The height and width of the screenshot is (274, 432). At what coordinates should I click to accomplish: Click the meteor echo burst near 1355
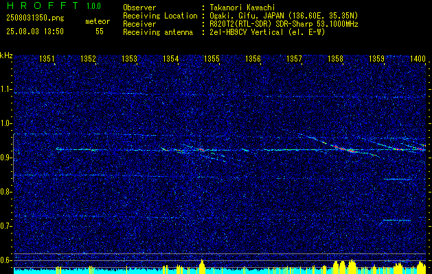click(x=202, y=150)
